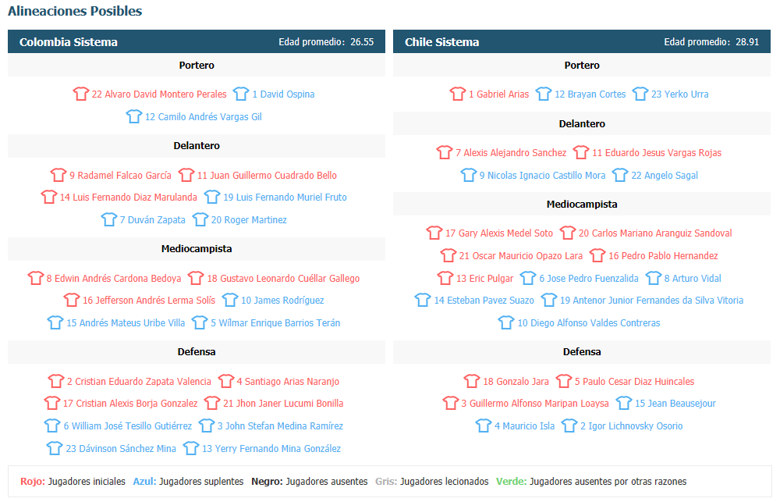Click Colombia's Edad promedio 26.55 value
The height and width of the screenshot is (502, 780).
click(x=362, y=42)
